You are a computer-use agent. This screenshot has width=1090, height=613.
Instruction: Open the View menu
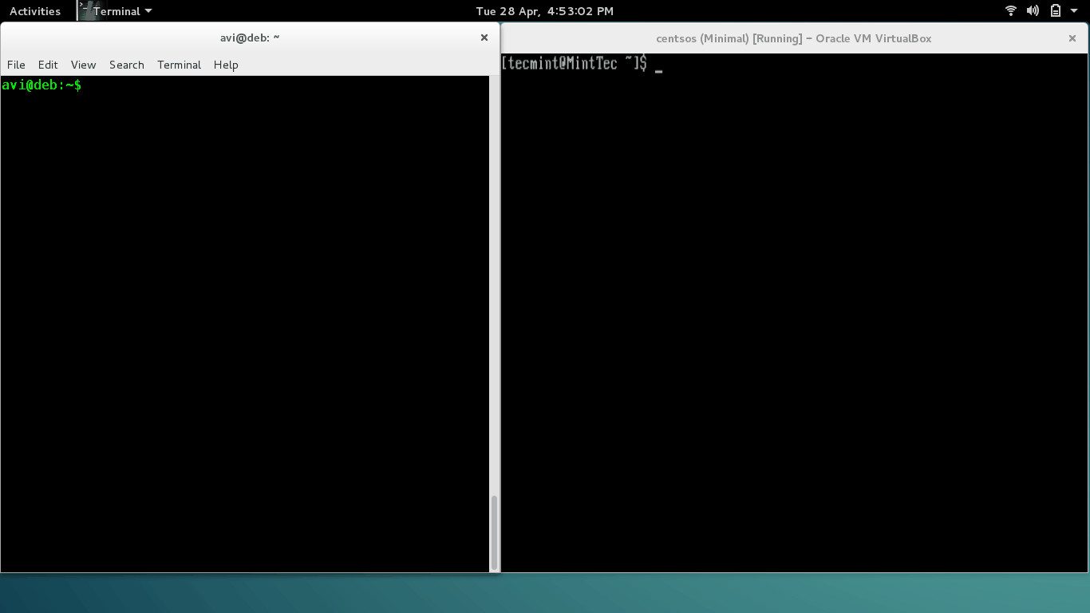pos(83,65)
